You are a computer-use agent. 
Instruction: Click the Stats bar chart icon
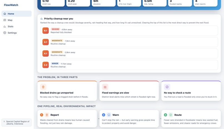[5, 26]
